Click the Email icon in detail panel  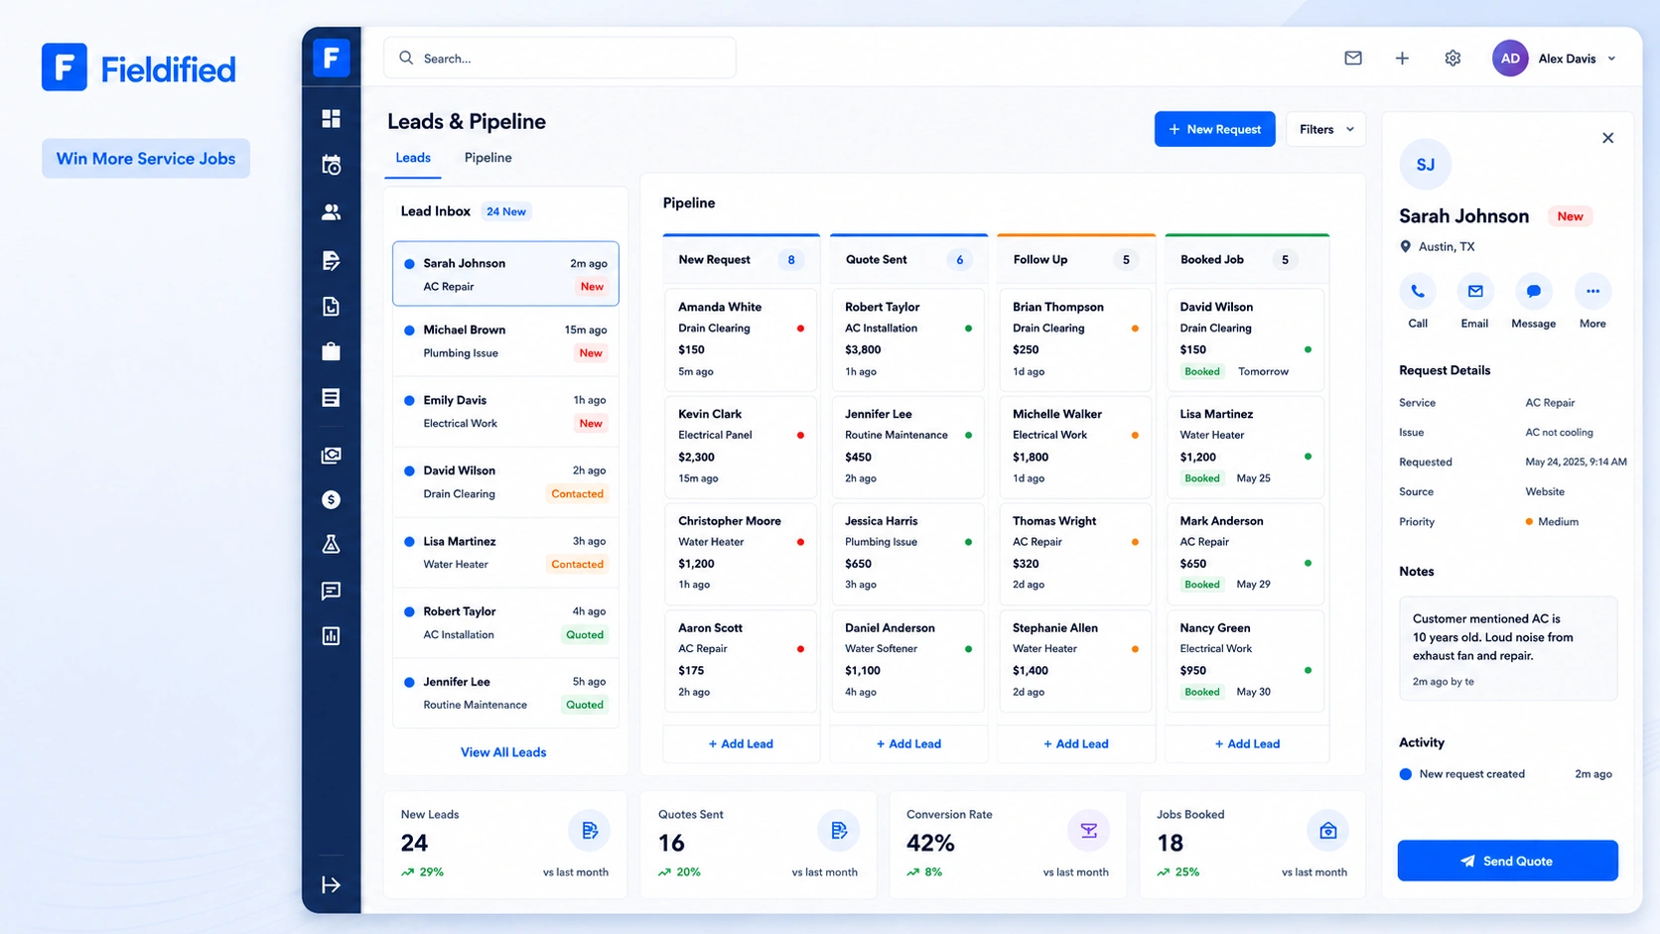coord(1475,292)
